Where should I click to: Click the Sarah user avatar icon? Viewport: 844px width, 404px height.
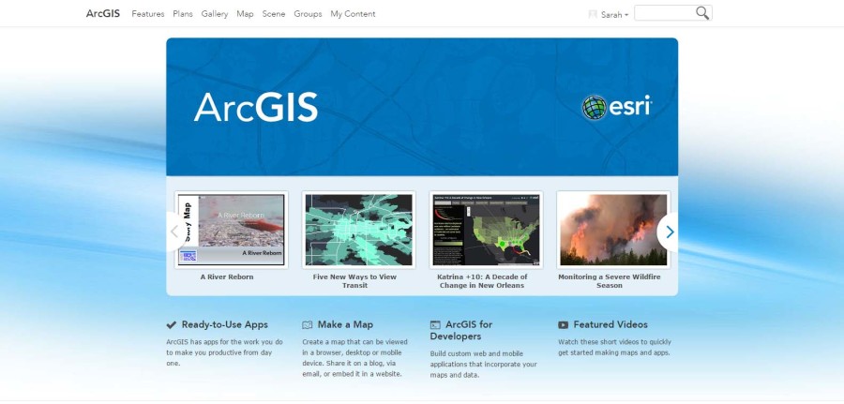(593, 14)
